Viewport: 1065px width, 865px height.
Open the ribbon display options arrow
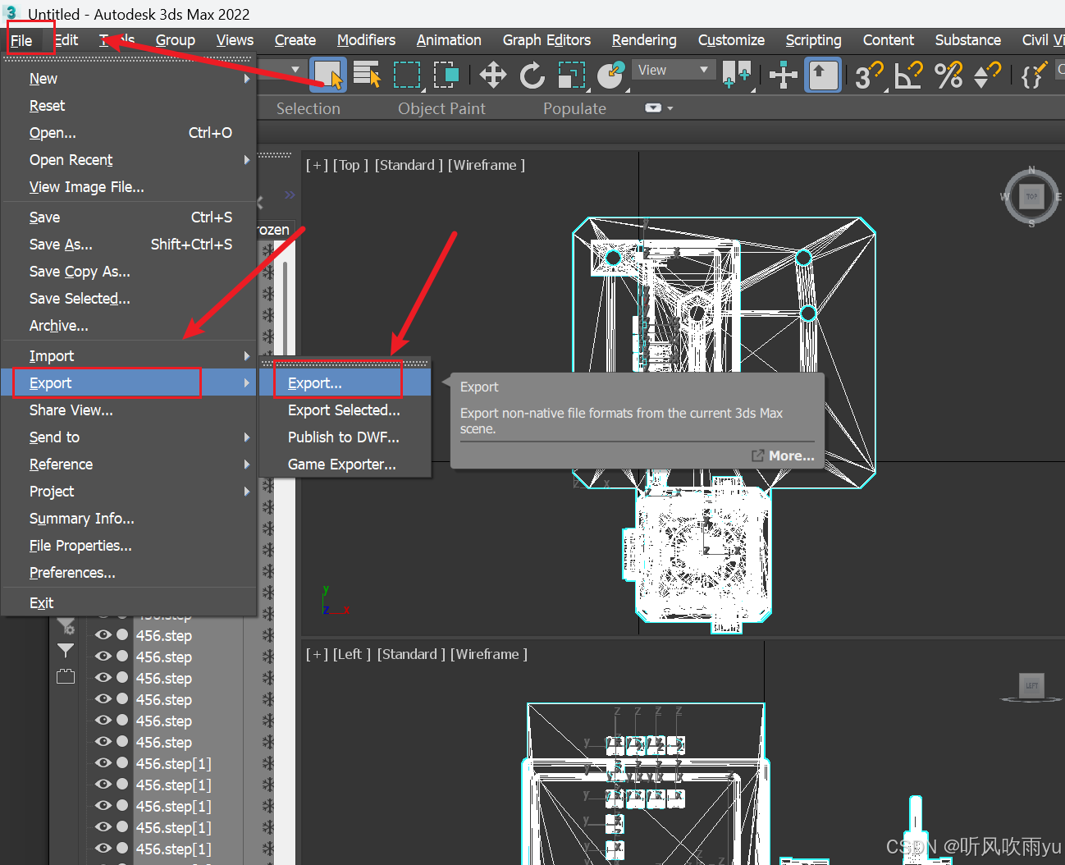670,108
